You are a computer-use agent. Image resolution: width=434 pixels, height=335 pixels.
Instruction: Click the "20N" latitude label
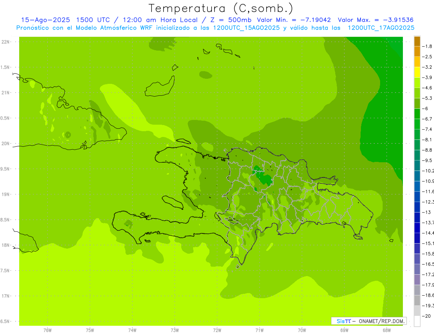point(6,143)
